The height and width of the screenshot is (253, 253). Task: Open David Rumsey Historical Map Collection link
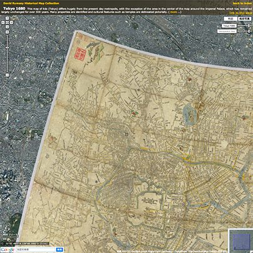[x=31, y=3]
